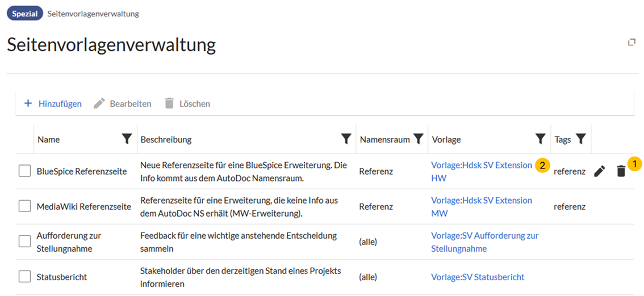Open the Name column filter icon
Image resolution: width=644 pixels, height=296 pixels.
pyautogui.click(x=127, y=139)
